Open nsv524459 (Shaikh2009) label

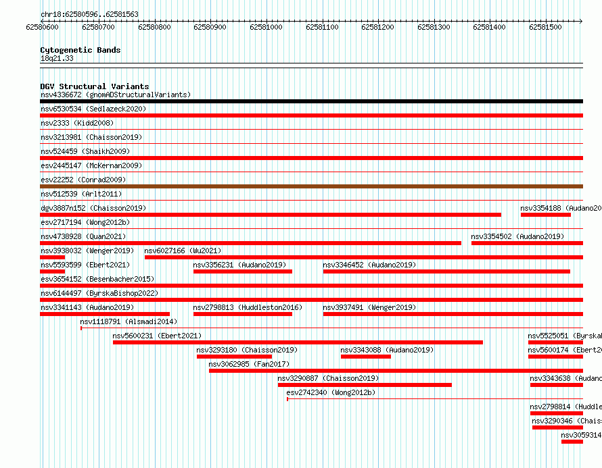85,151
